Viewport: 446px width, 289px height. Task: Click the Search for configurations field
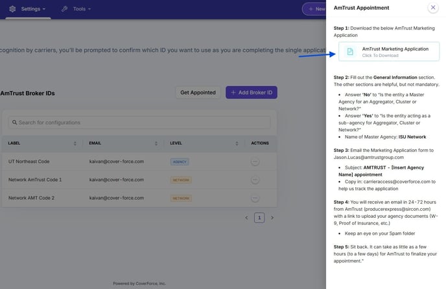139,123
